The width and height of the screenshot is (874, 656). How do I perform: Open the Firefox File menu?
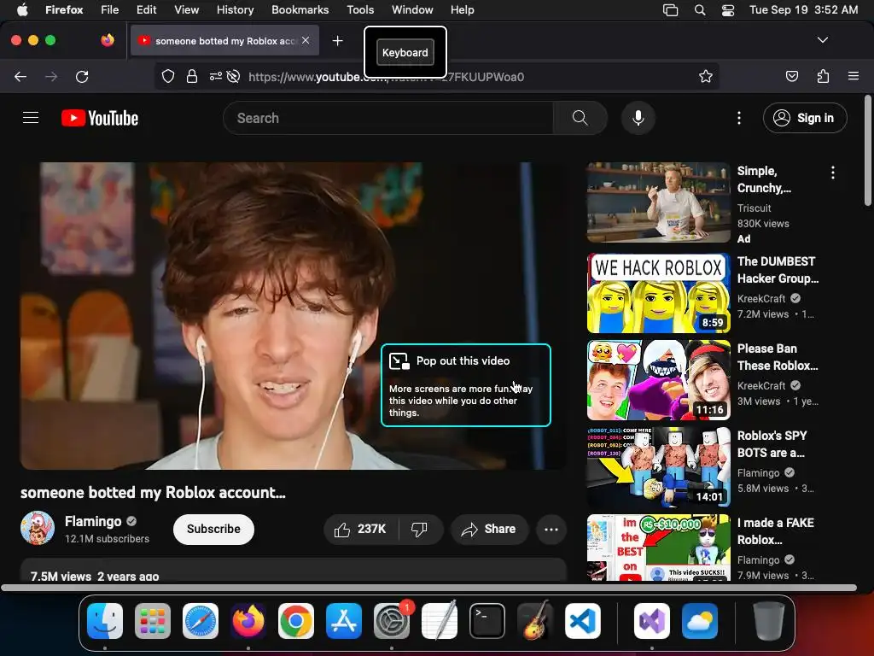109,10
